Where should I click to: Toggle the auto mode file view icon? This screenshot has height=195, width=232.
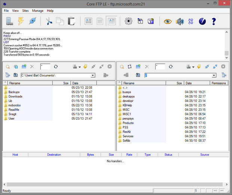coord(112,21)
